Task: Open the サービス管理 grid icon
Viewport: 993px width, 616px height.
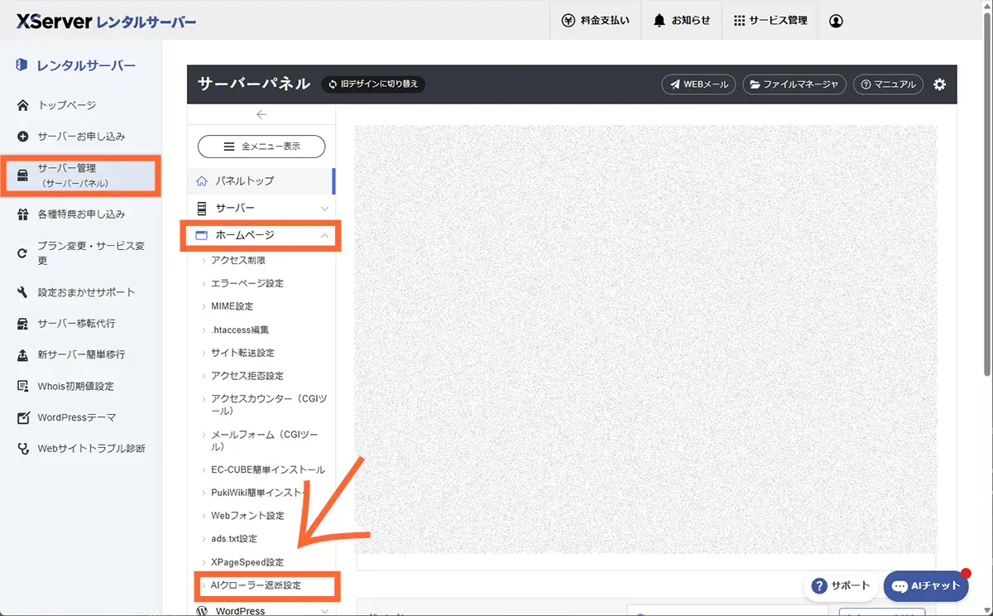Action: 769,20
